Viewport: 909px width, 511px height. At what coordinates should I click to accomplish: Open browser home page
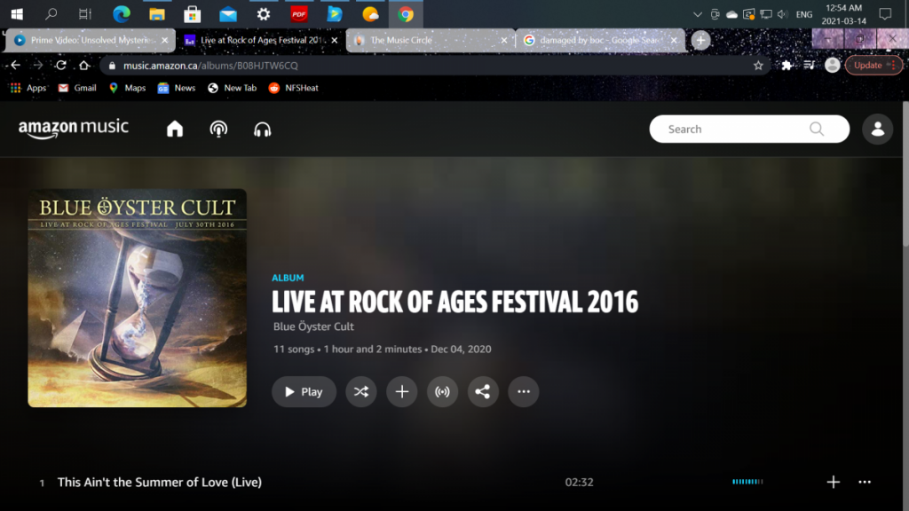pyautogui.click(x=84, y=66)
